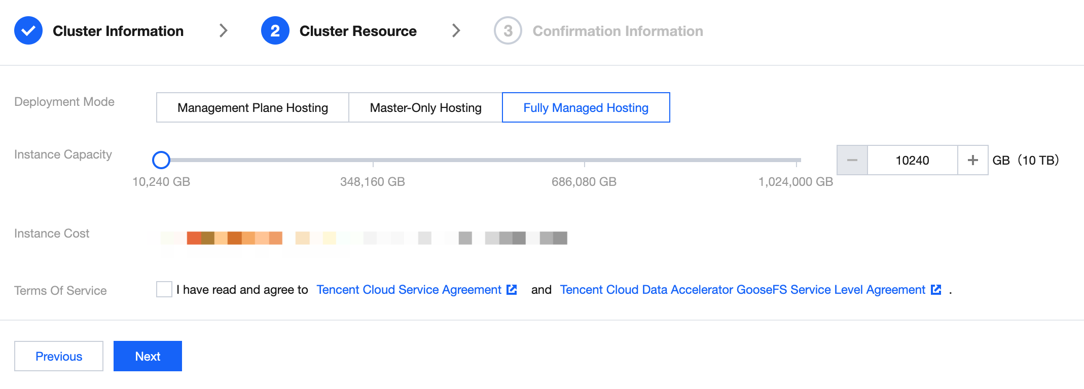Click external link icon after GooseFS SLA
The image size is (1084, 389).
[x=936, y=290]
